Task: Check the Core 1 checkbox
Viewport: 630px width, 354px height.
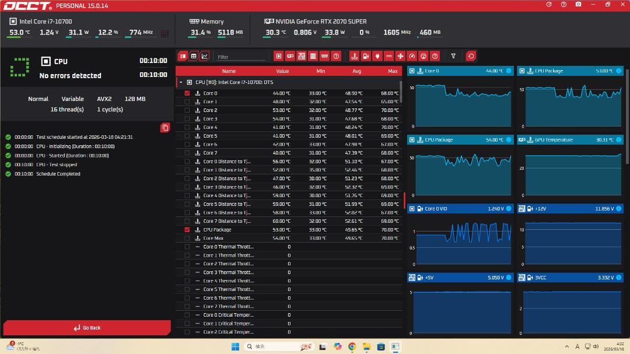Action: [187, 101]
